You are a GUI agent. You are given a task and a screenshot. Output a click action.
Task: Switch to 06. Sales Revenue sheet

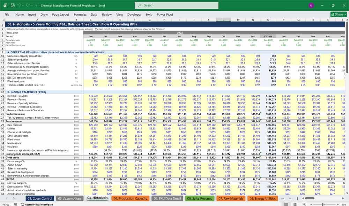[x=200, y=198]
